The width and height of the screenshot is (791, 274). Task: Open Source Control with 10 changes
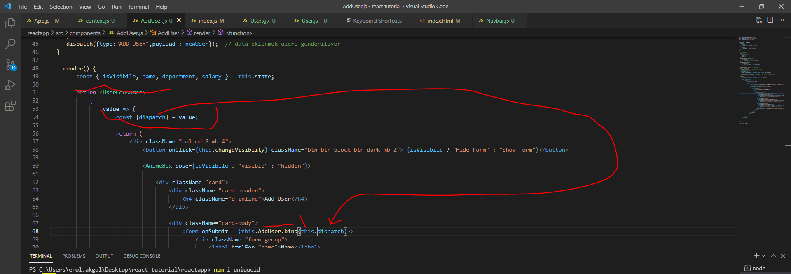click(x=10, y=65)
